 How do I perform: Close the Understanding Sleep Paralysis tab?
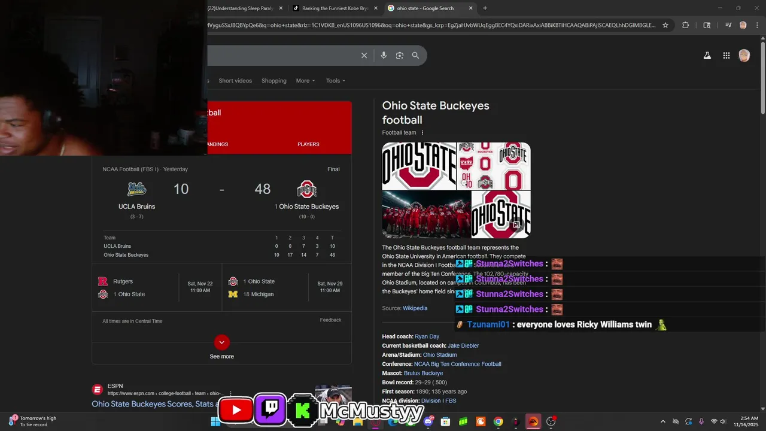click(x=281, y=8)
